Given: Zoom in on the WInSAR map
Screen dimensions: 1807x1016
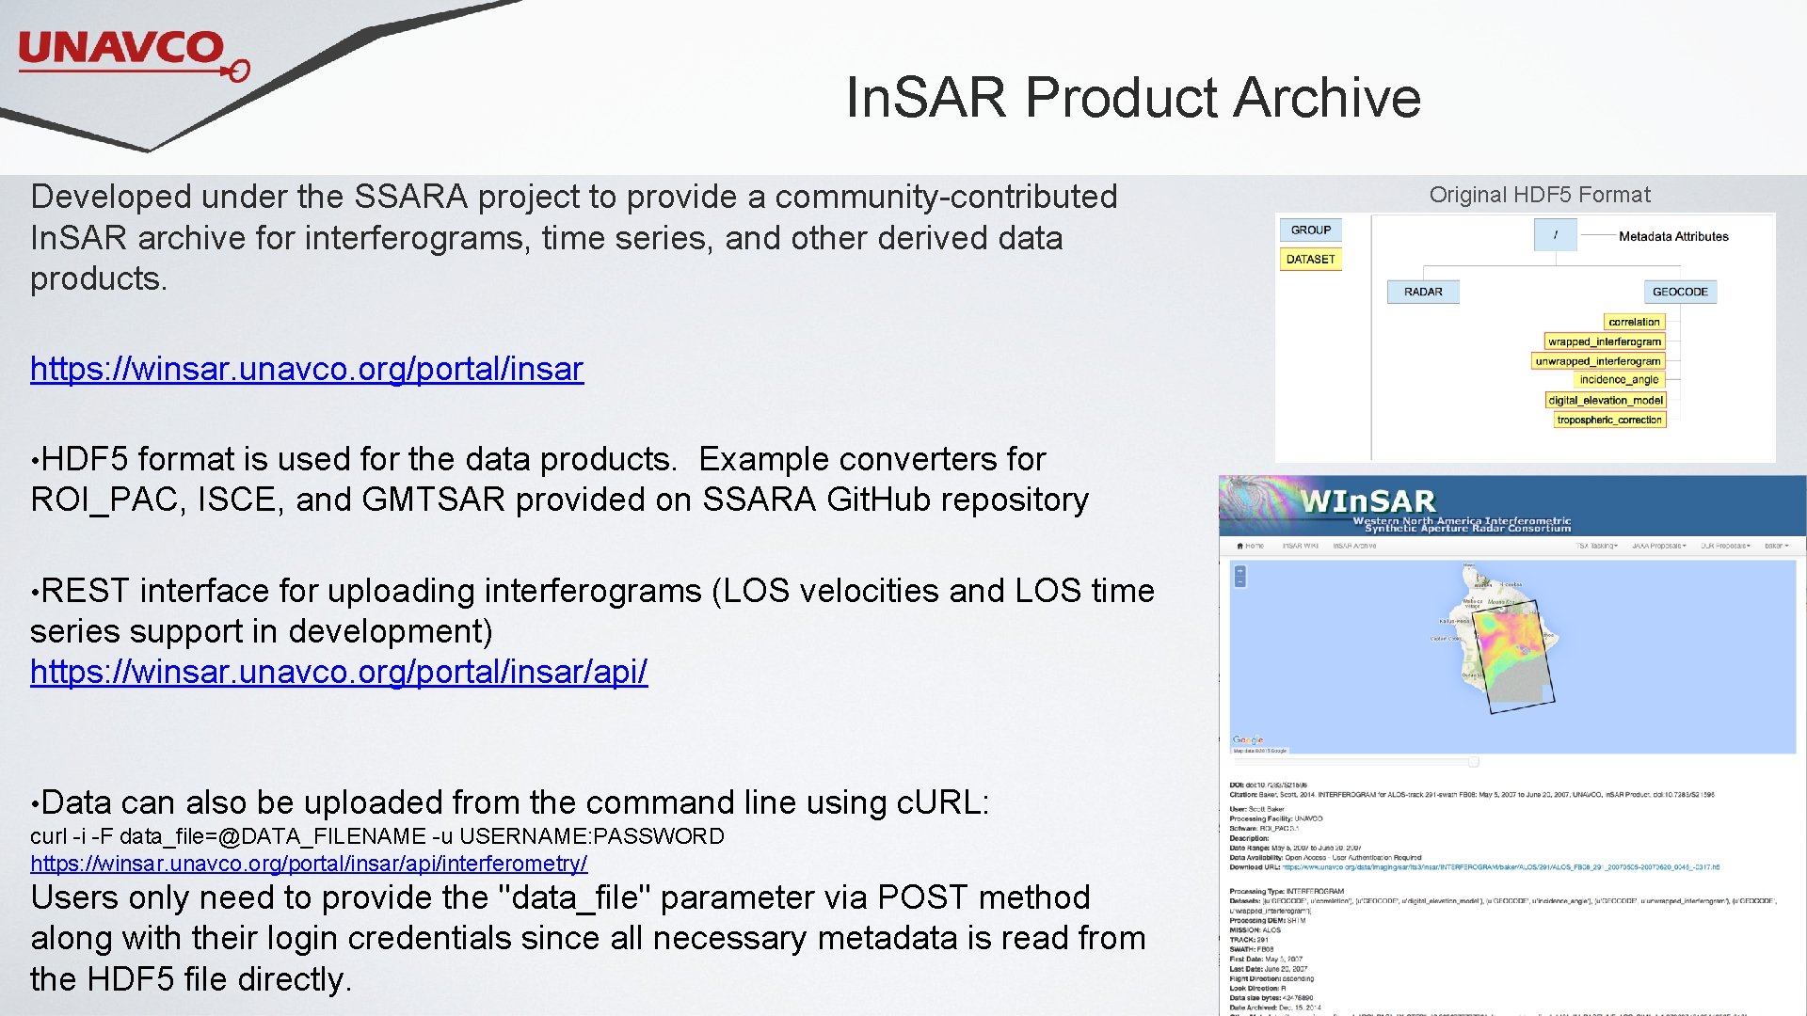Looking at the screenshot, I should (1239, 571).
